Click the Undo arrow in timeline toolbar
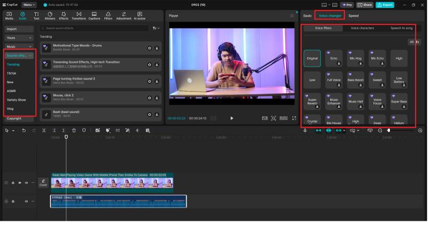 (x=24, y=131)
